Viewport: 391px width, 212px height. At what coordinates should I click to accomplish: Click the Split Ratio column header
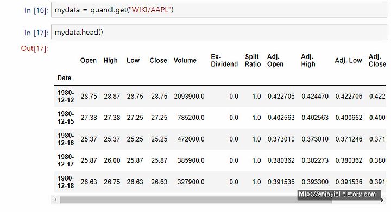pos(253,61)
